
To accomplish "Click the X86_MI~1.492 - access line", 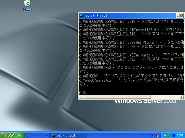I will (131, 59).
